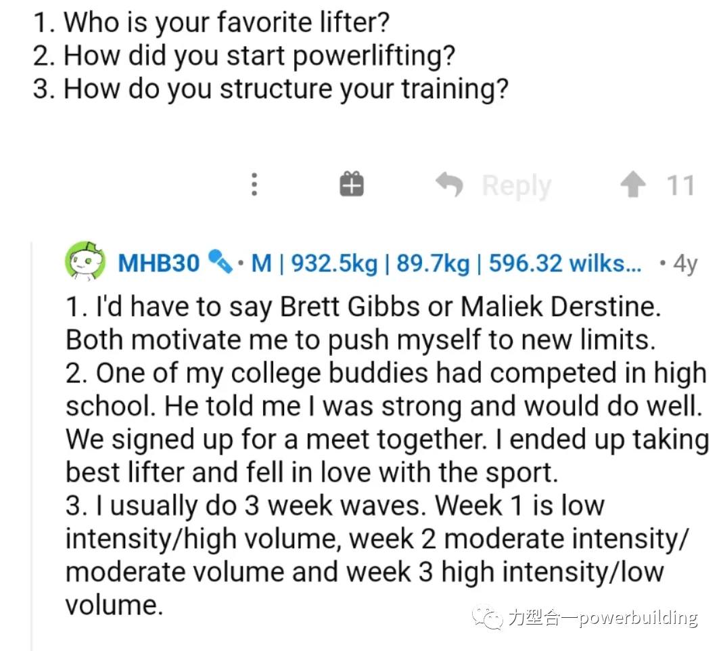Tap the college buddies answer paragraph
The image size is (721, 651).
[386, 422]
